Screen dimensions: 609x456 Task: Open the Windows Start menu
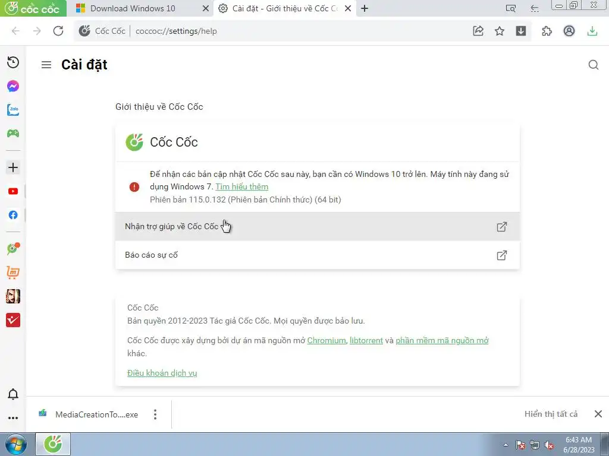(x=15, y=444)
